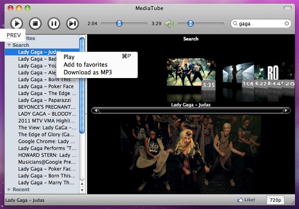This screenshot has width=299, height=209.
Task: Select Lady Gaga – The Edge ... row
Action: click(x=42, y=93)
